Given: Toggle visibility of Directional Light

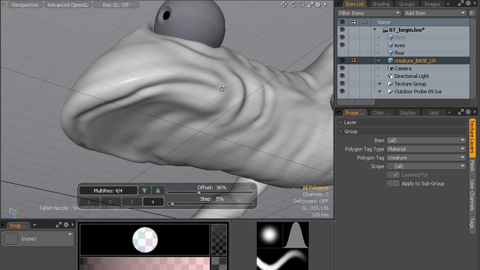Looking at the screenshot, I should coord(342,76).
